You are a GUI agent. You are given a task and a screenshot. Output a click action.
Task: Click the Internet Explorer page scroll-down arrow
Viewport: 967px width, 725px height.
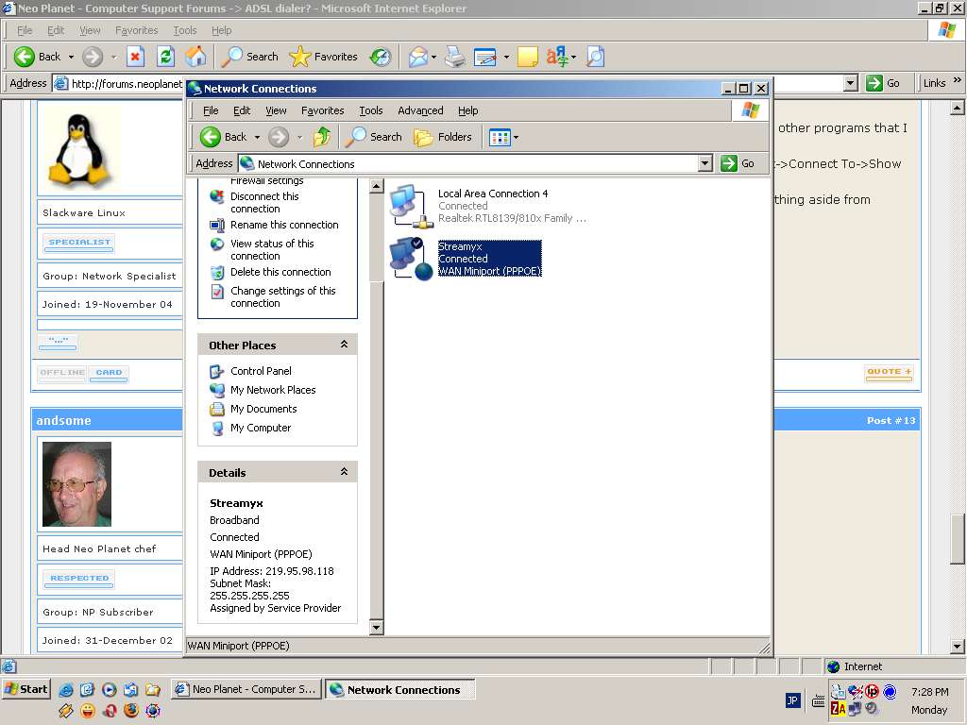[958, 647]
